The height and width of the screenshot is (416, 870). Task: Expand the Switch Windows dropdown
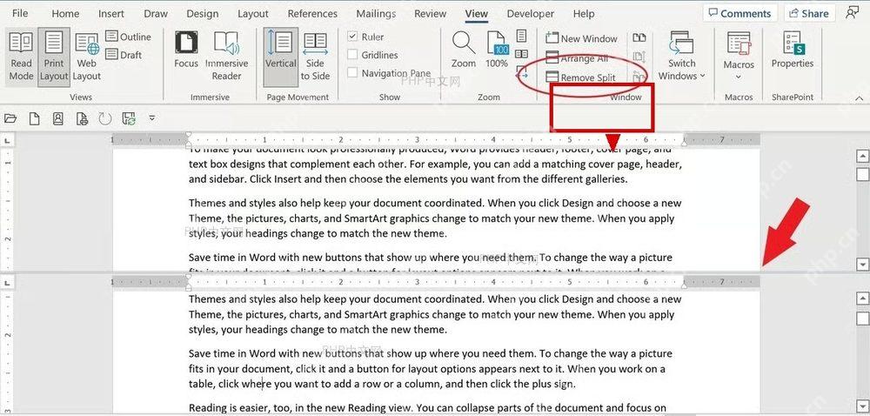click(682, 57)
